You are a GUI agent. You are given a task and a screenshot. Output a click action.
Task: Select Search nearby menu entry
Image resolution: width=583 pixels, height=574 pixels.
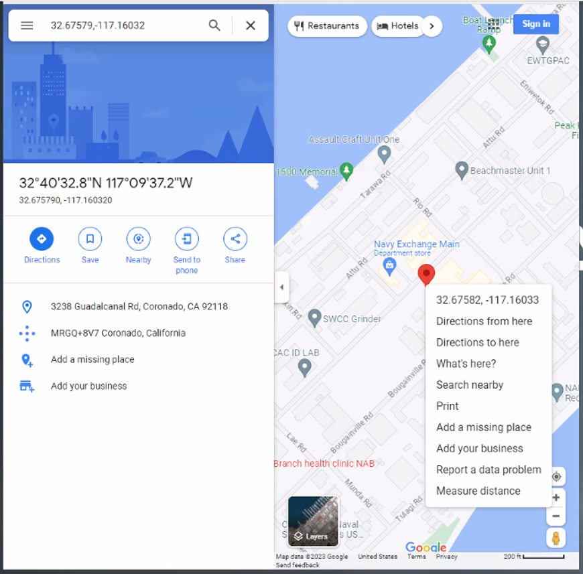click(470, 384)
